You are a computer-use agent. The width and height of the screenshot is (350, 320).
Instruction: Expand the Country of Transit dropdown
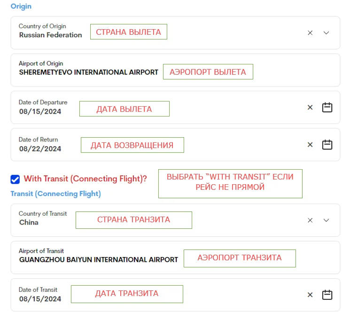click(327, 220)
